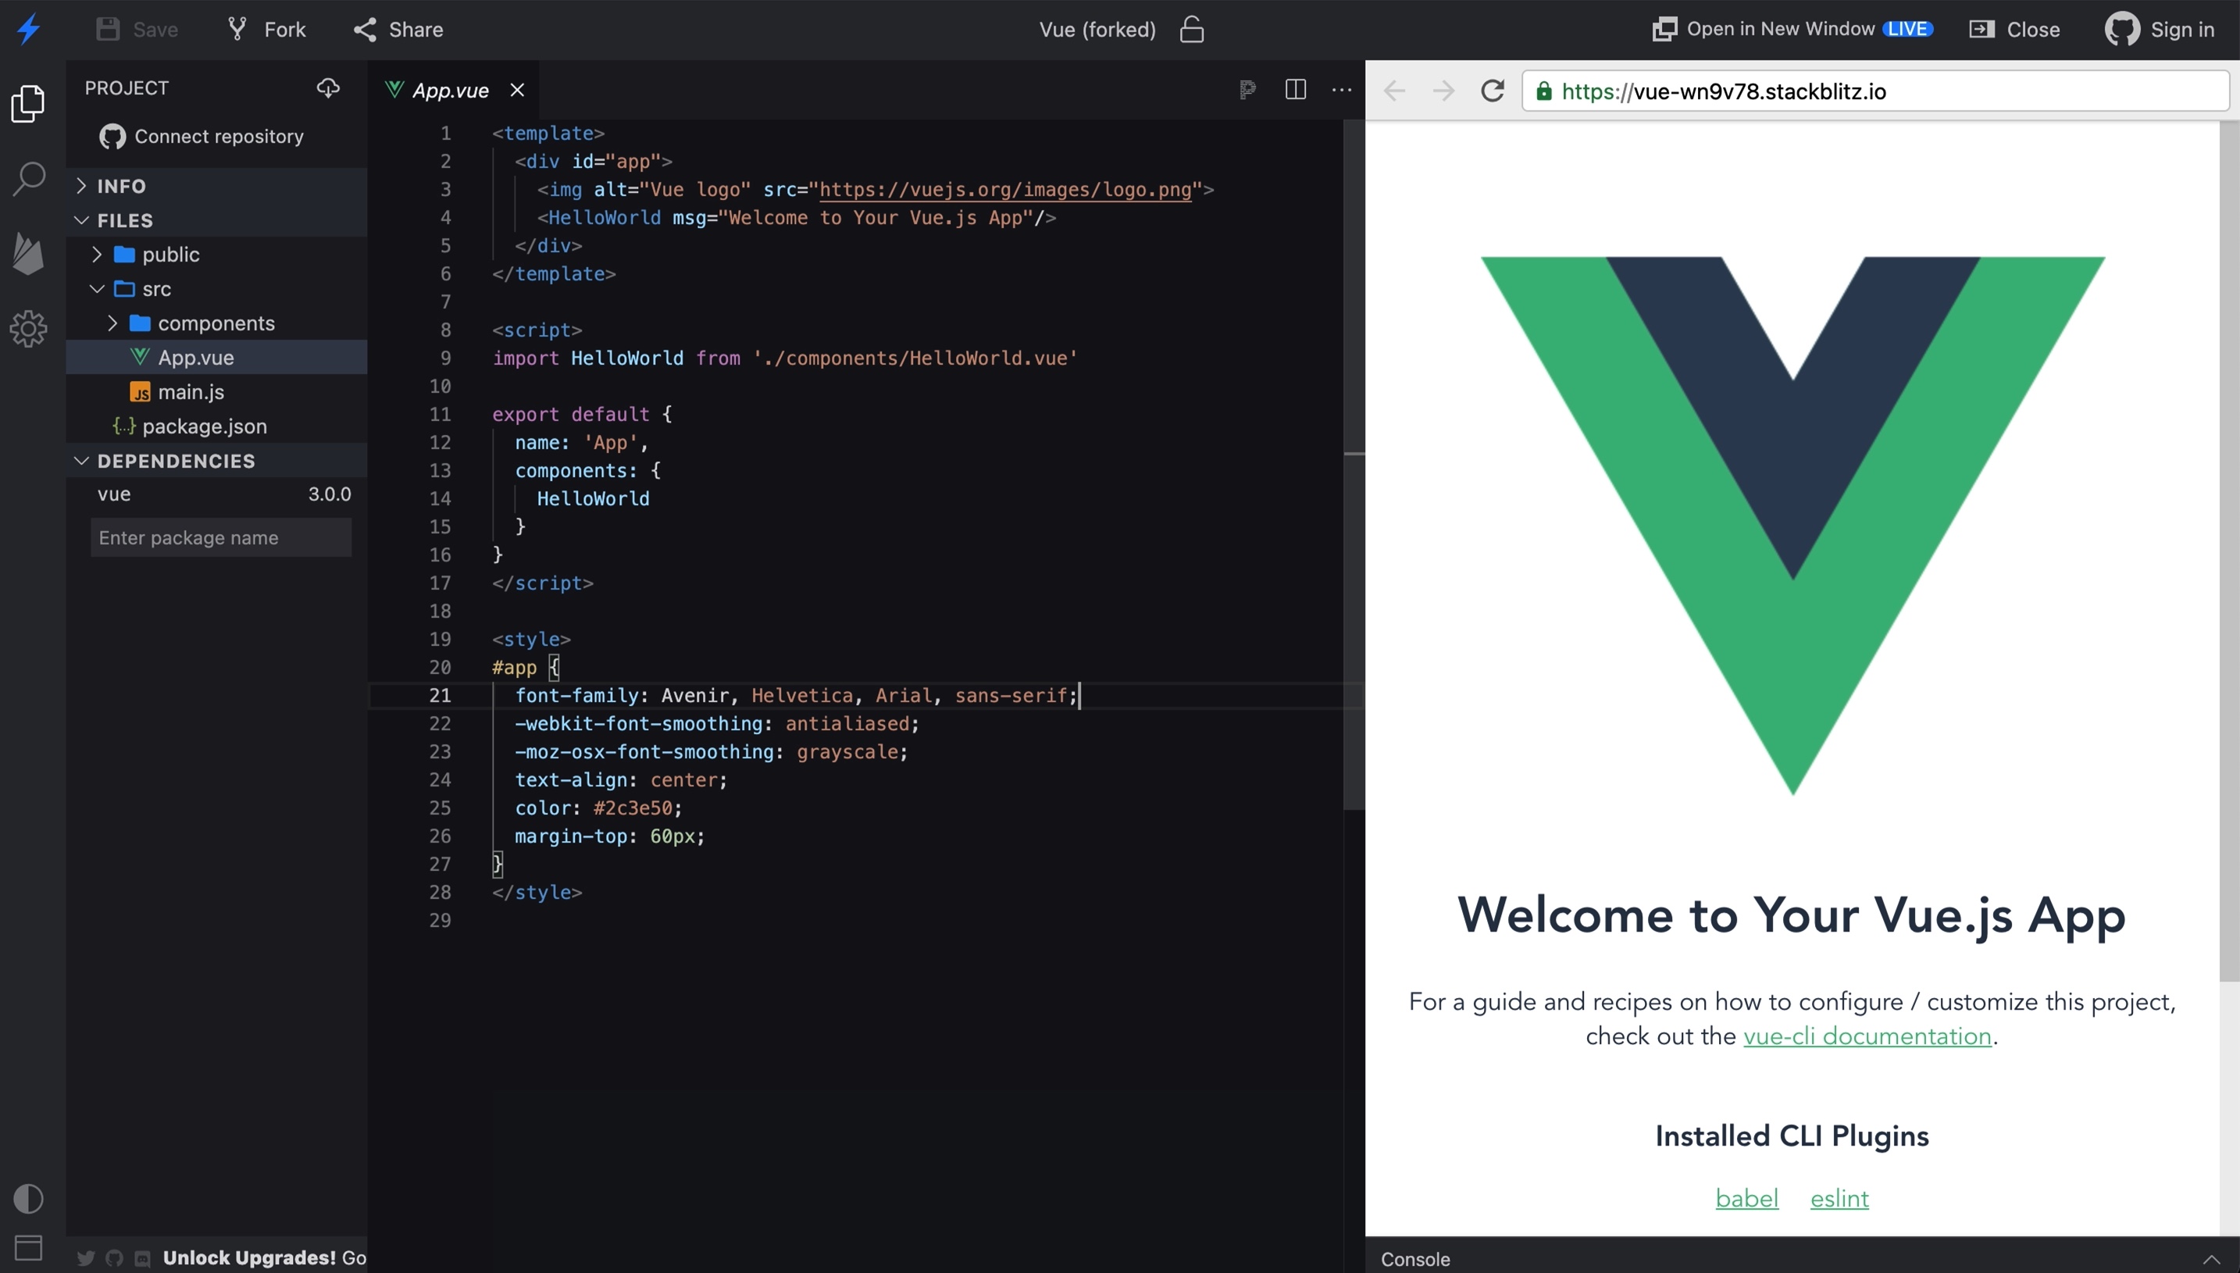This screenshot has width=2240, height=1273.
Task: Expand the Console panel chevron
Action: [x=2211, y=1259]
